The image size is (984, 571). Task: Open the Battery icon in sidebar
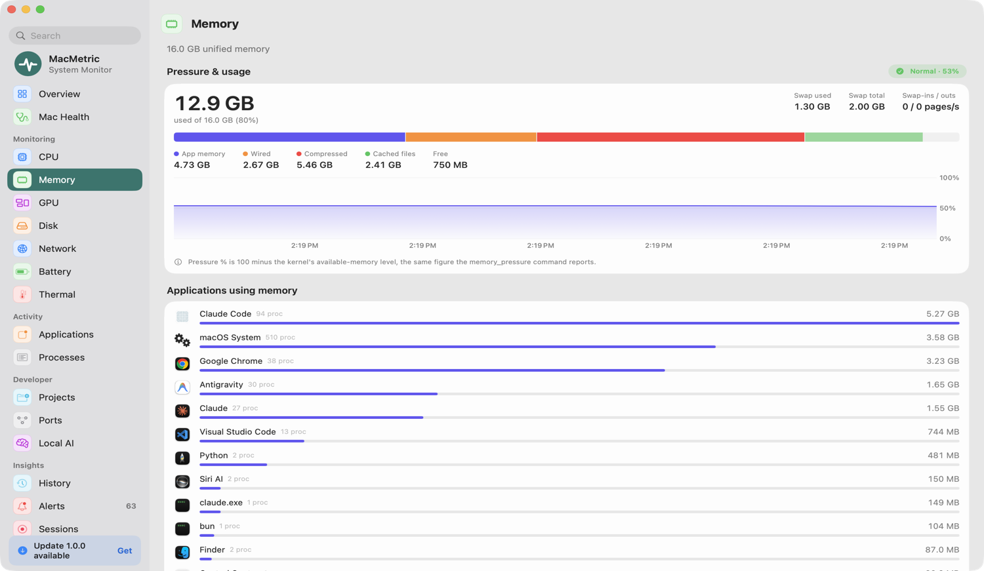pyautogui.click(x=22, y=272)
